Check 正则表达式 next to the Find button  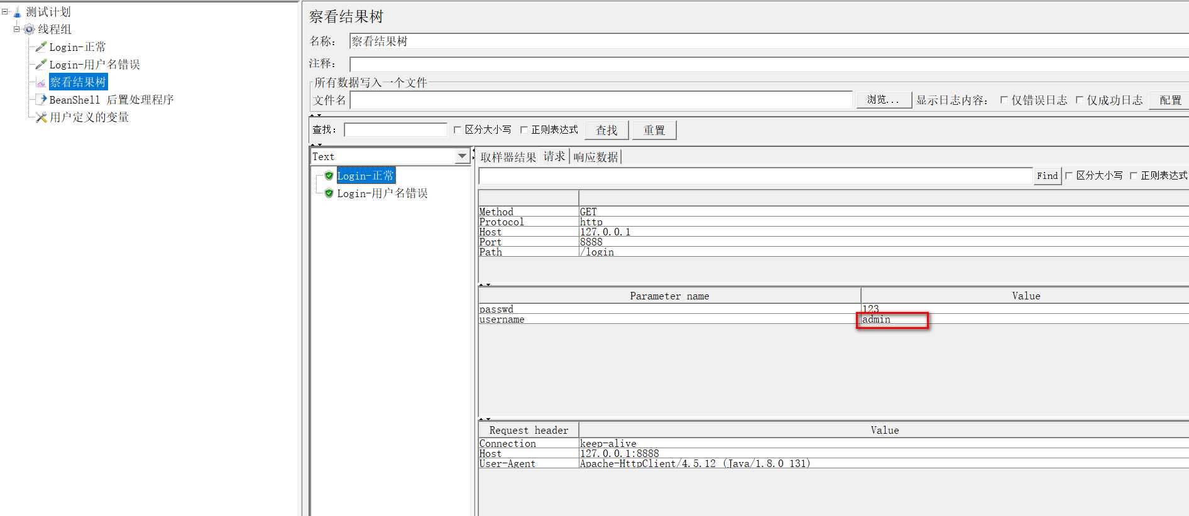point(1133,176)
